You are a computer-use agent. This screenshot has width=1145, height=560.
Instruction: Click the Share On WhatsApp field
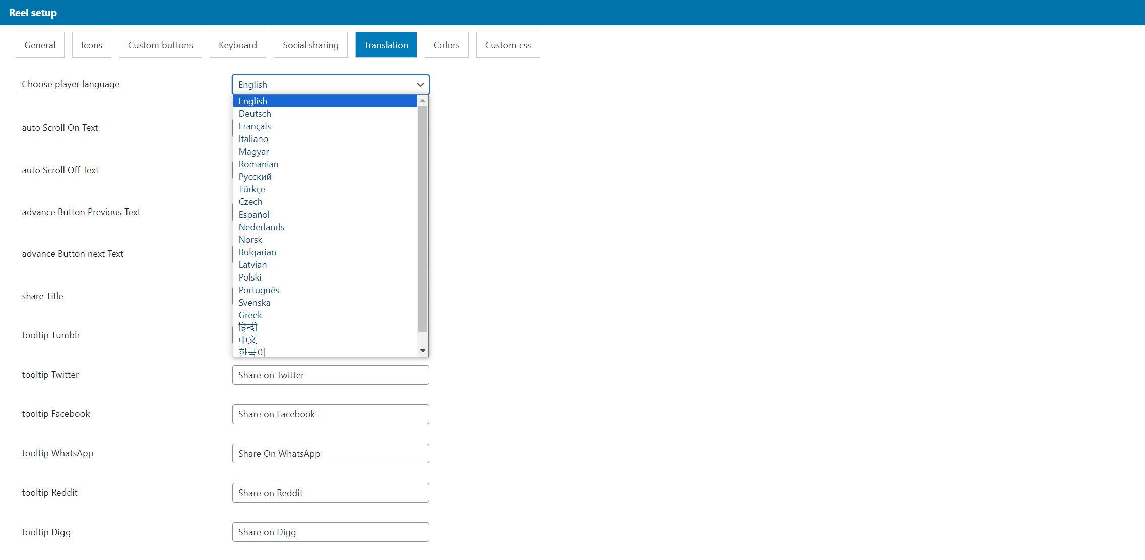(x=331, y=454)
